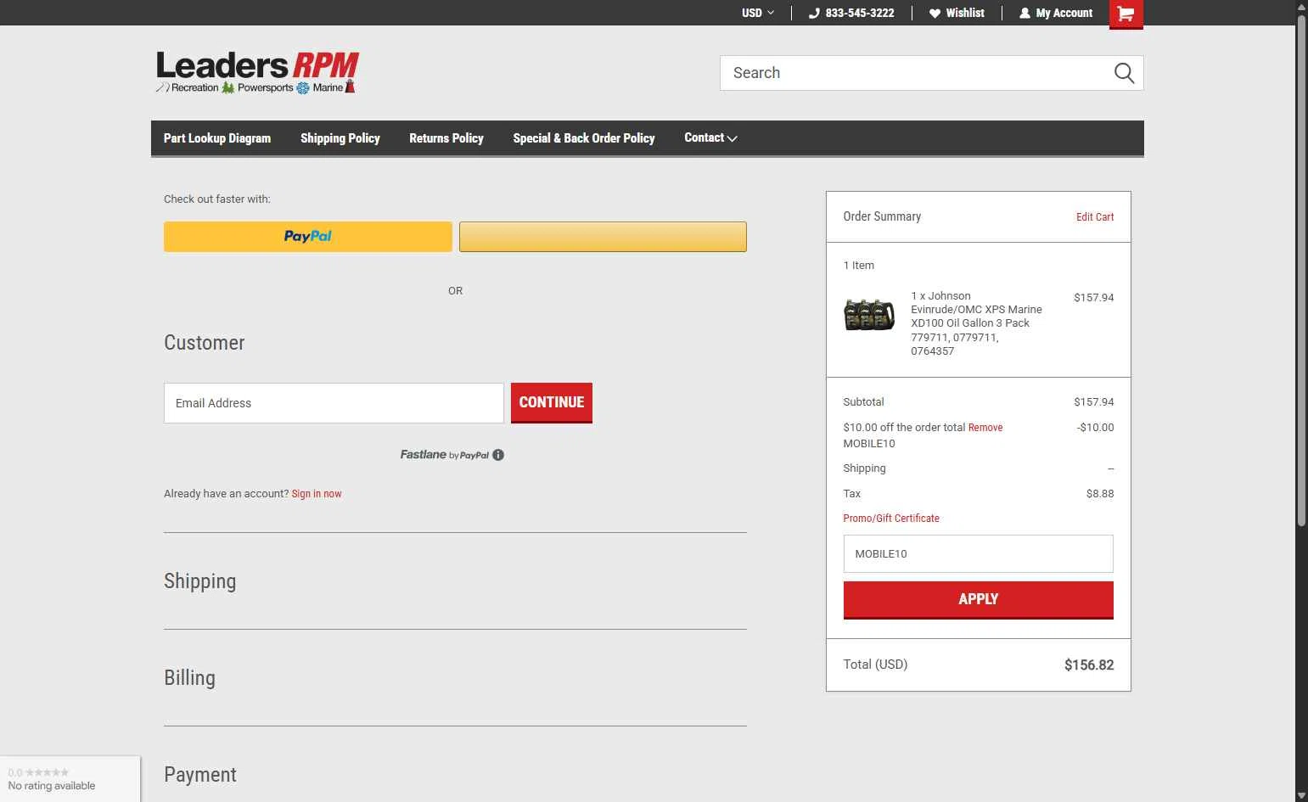Click the Order Summary heading

coord(882,216)
